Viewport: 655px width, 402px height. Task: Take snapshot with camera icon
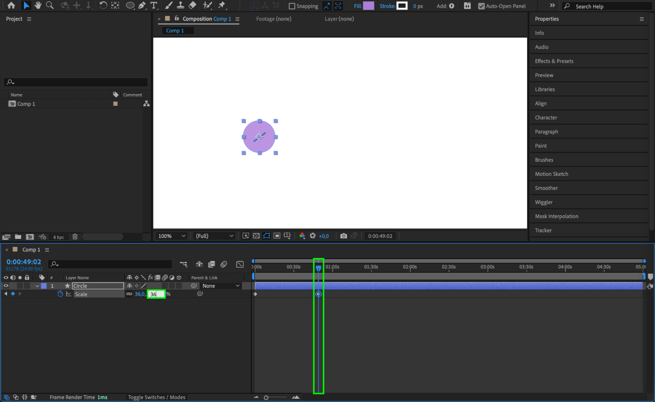point(343,236)
